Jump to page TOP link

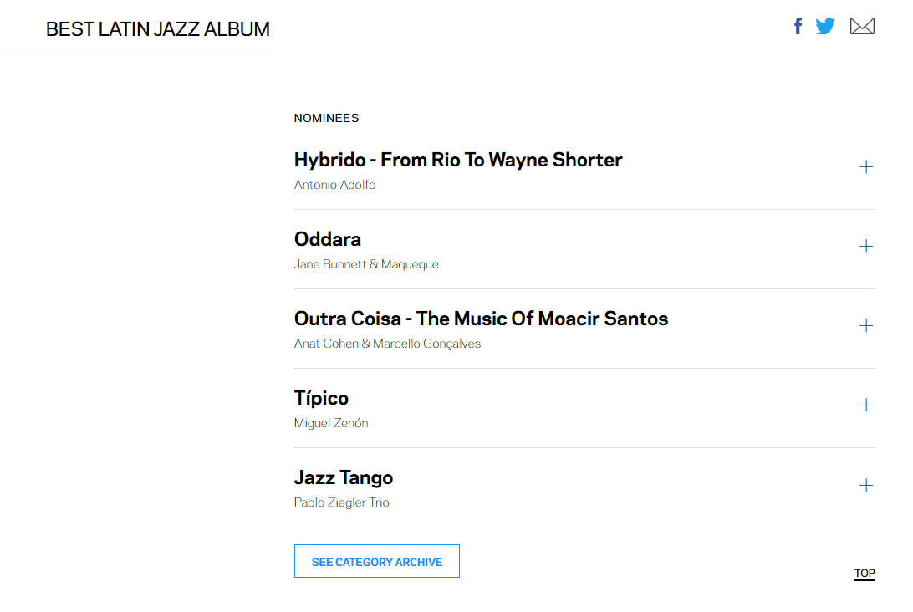865,574
